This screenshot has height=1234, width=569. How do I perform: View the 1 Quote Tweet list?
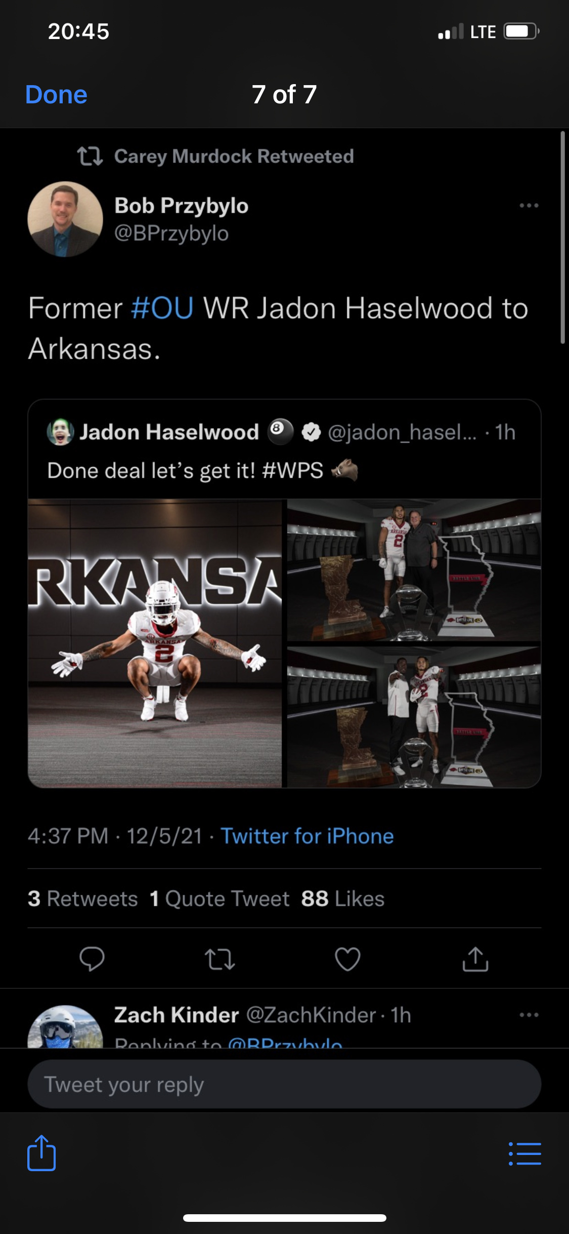[x=220, y=899]
